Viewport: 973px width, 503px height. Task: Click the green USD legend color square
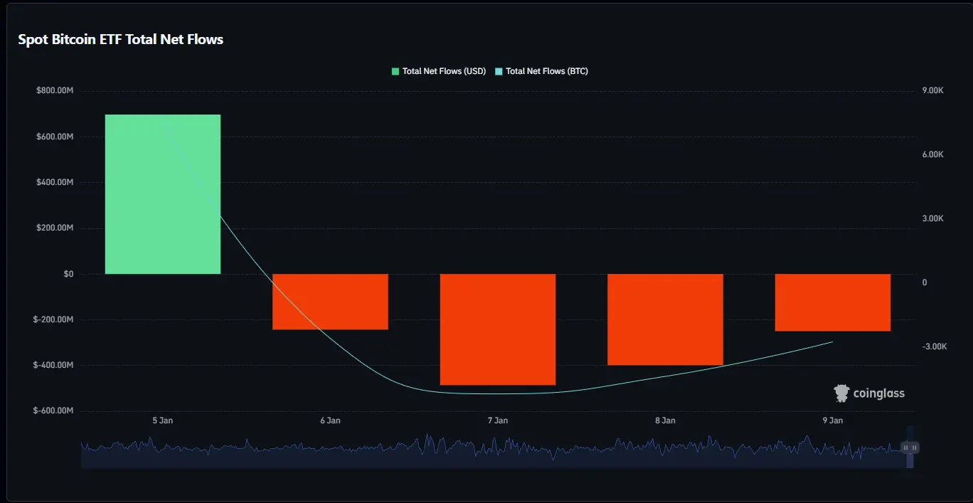395,71
